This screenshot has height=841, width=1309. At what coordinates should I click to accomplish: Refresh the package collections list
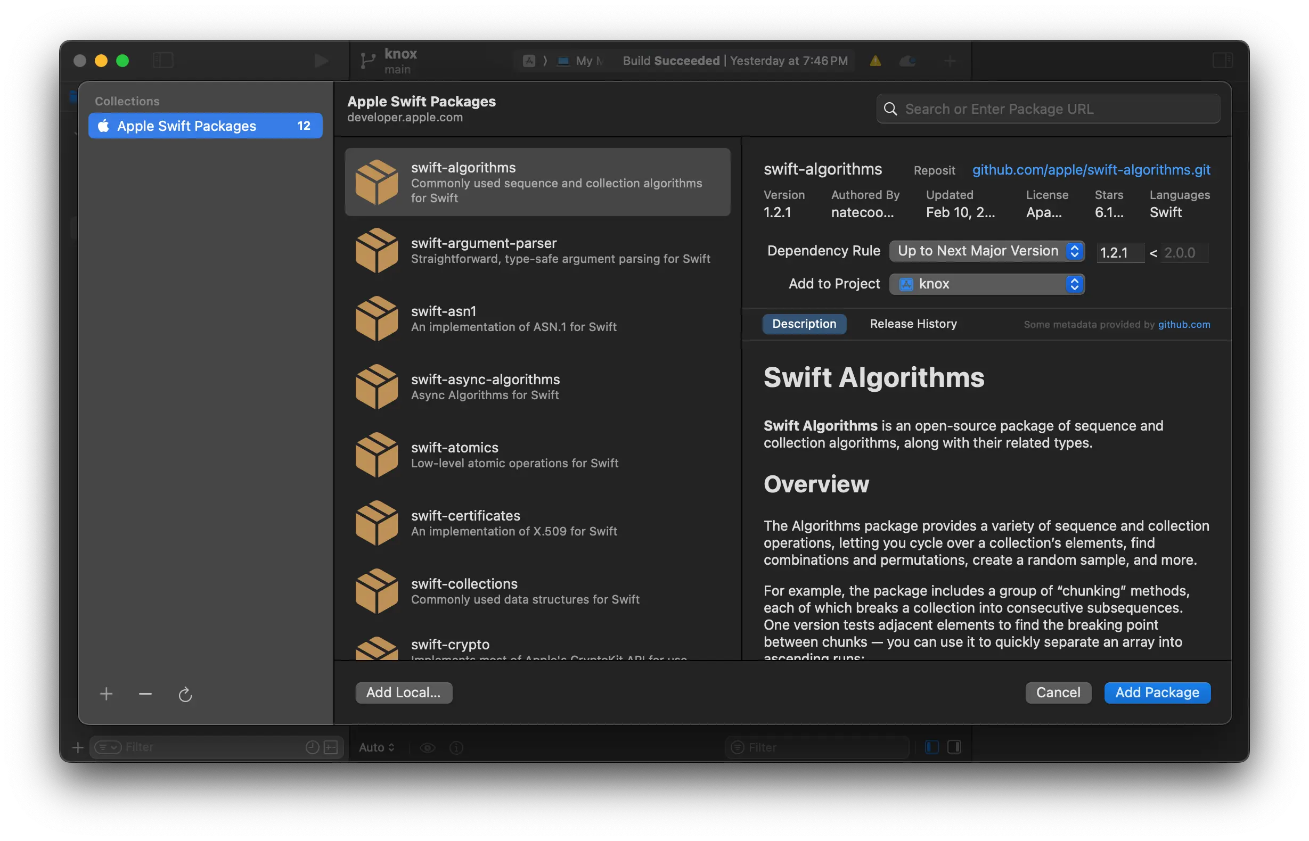point(185,694)
